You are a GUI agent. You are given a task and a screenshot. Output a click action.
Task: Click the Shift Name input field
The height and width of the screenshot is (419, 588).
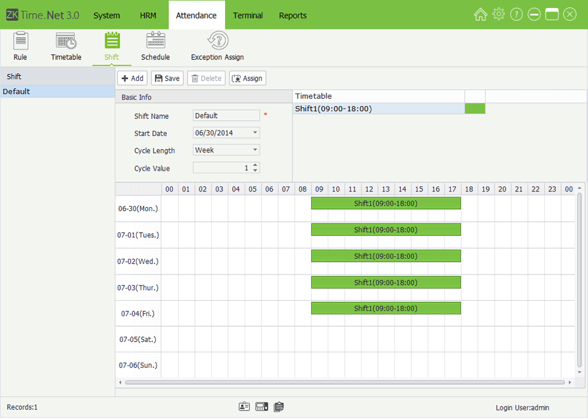coord(226,116)
